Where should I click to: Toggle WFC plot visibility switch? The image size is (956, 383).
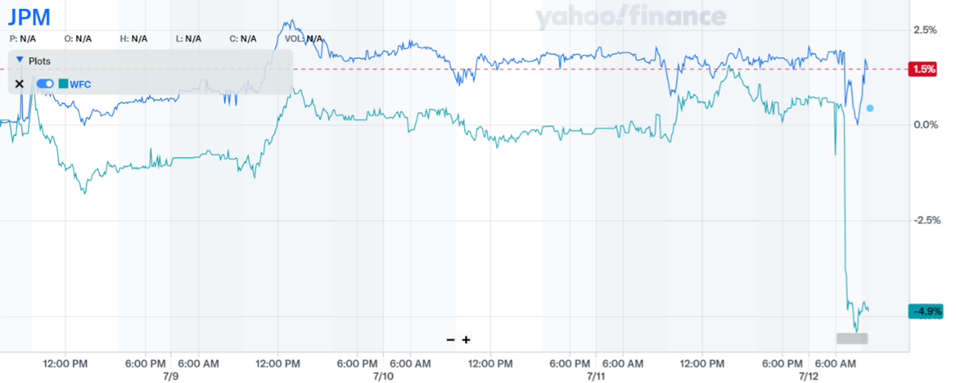(44, 84)
